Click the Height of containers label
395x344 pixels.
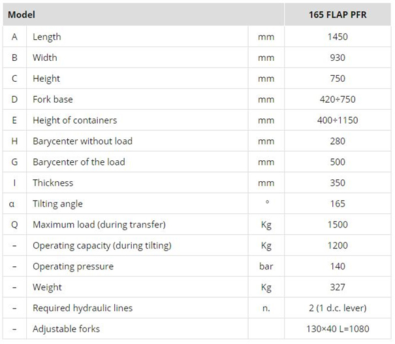point(75,120)
